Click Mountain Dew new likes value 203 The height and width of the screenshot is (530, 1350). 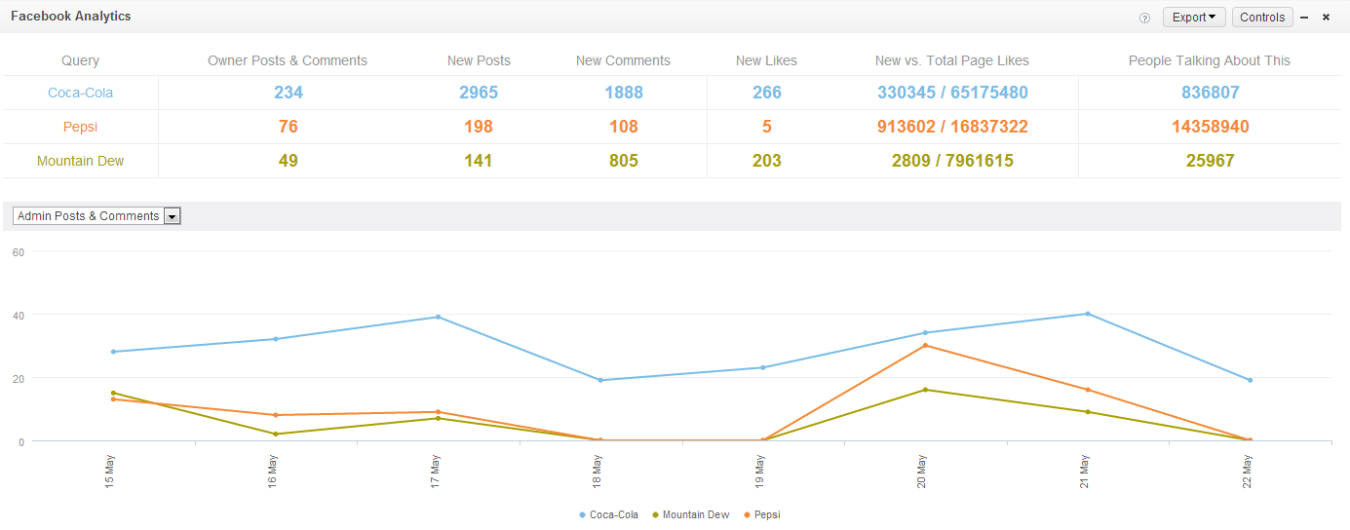click(x=766, y=161)
